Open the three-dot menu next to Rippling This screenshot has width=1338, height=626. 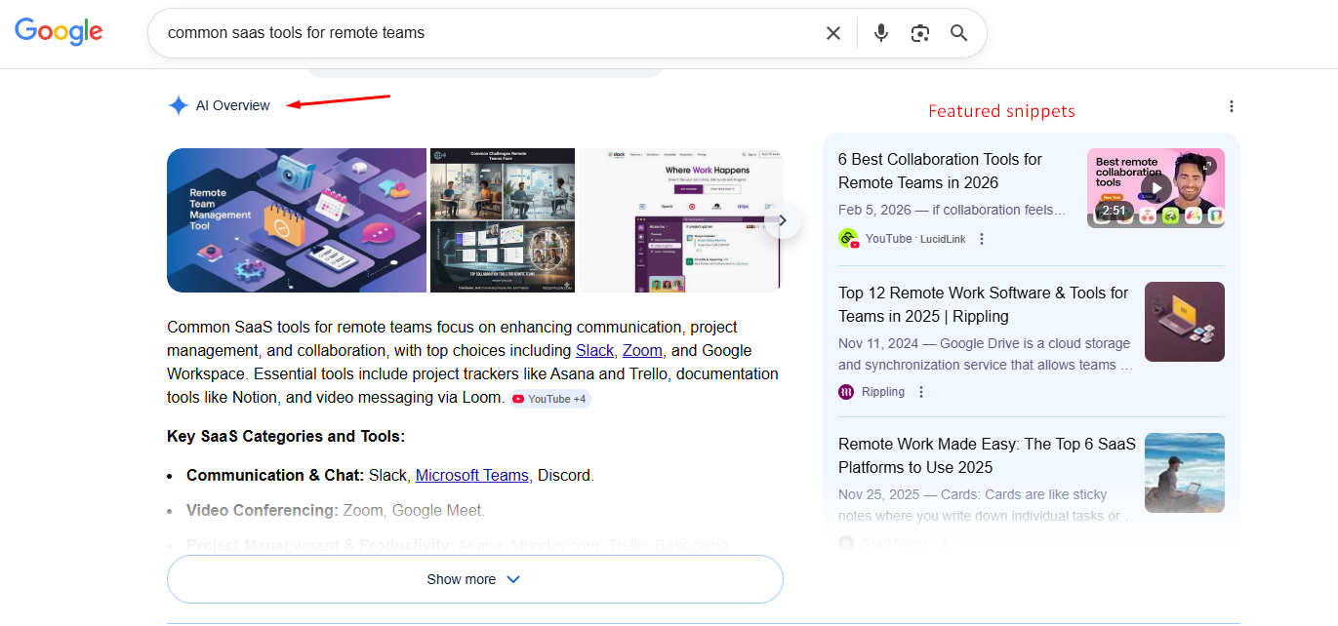click(x=920, y=391)
